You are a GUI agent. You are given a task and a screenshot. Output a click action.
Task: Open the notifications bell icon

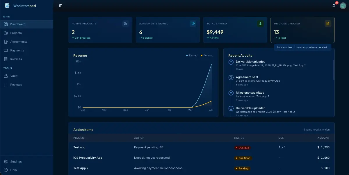334,6
